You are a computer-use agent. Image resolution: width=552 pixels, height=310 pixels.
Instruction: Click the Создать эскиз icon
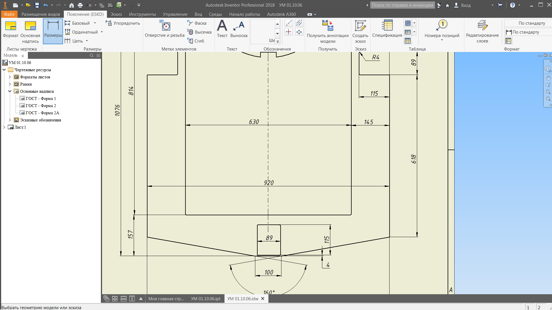pyautogui.click(x=360, y=26)
